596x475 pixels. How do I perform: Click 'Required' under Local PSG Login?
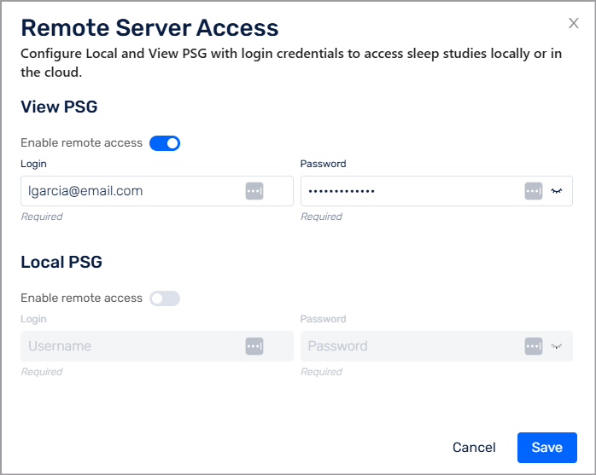42,372
